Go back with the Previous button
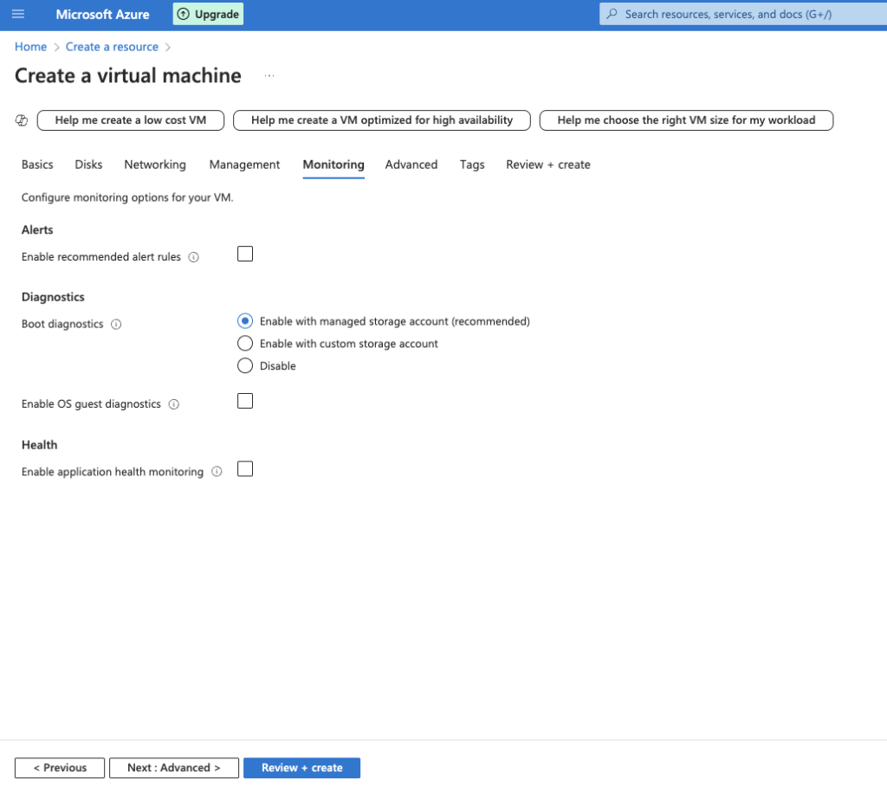887x793 pixels. coord(60,768)
